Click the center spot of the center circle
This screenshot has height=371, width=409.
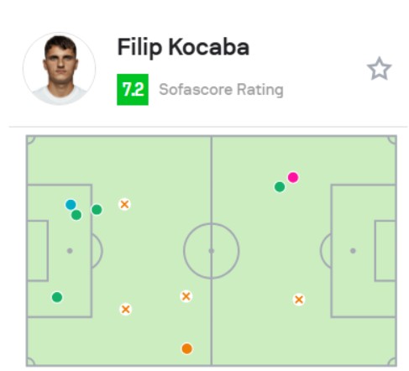click(212, 251)
